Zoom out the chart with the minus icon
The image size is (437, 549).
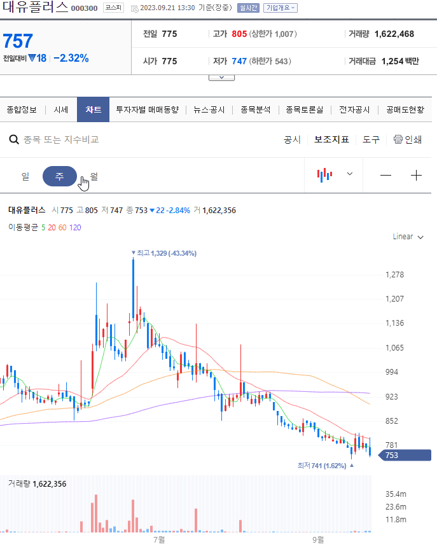[386, 174]
